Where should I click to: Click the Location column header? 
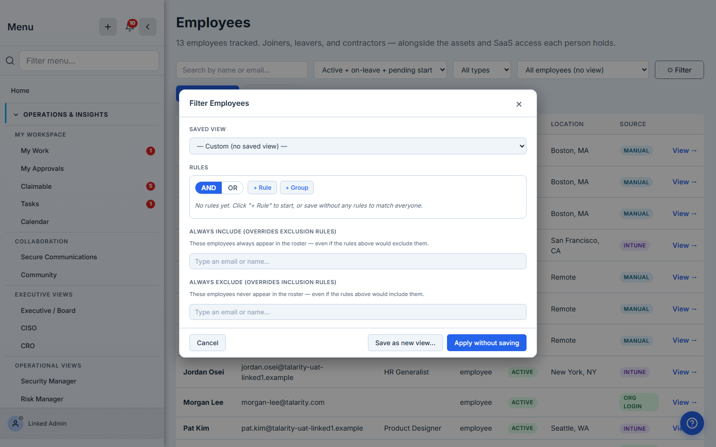click(x=567, y=124)
